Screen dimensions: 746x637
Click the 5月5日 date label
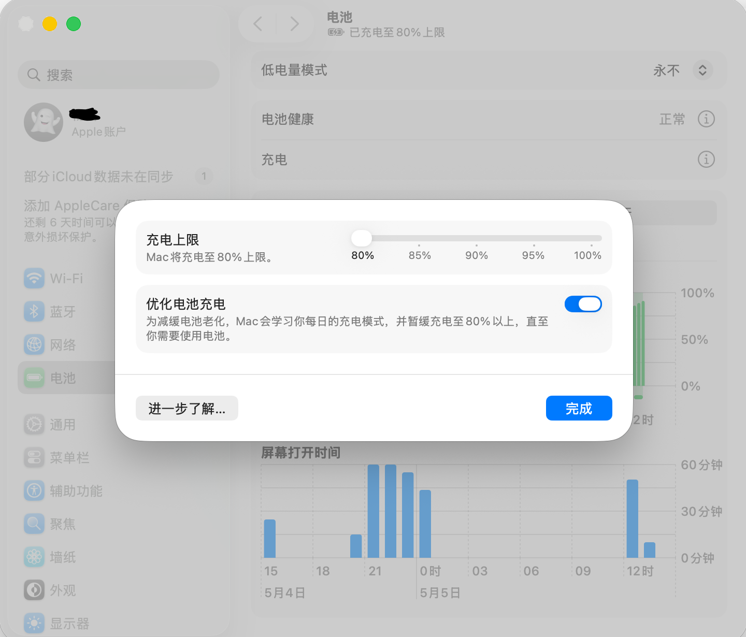(440, 592)
